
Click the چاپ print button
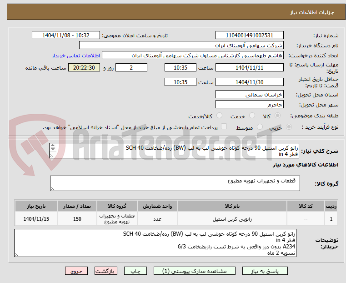pyautogui.click(x=135, y=271)
